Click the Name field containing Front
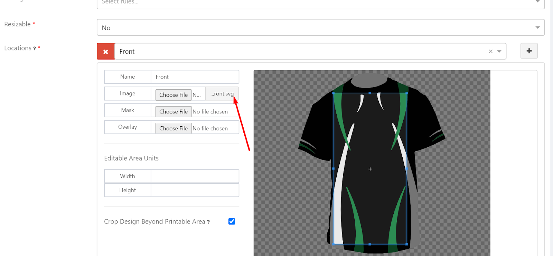The width and height of the screenshot is (553, 256). pyautogui.click(x=195, y=77)
